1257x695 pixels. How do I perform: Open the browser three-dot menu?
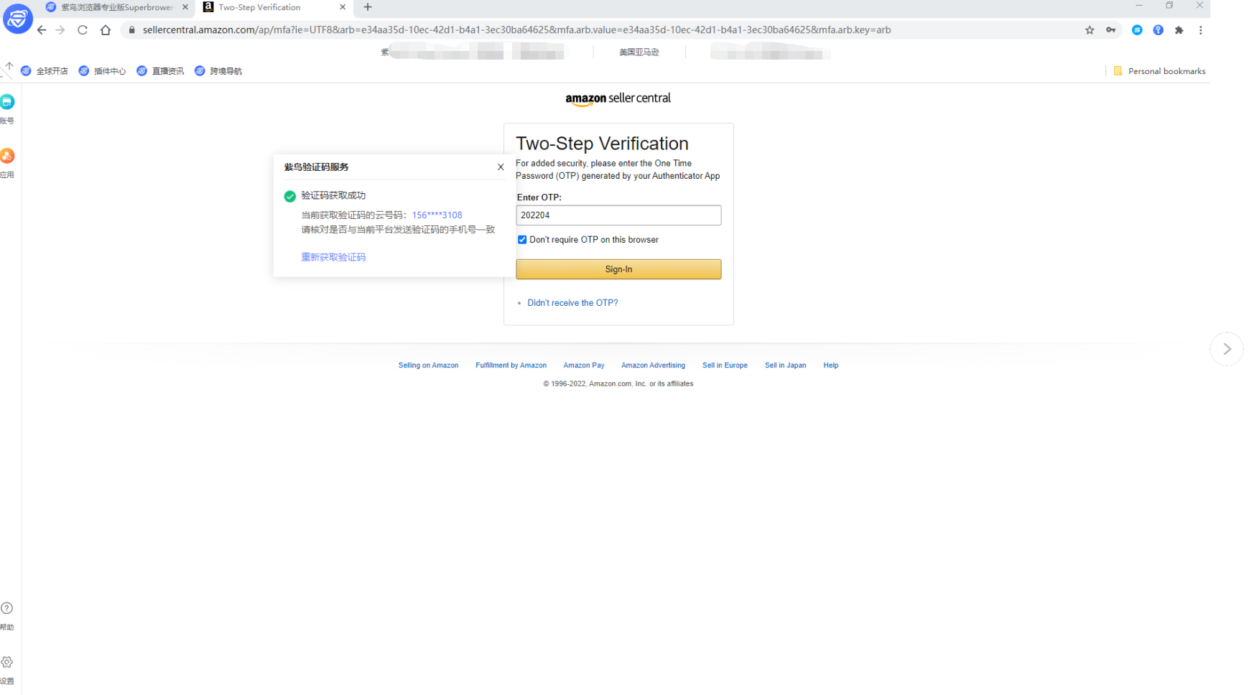(x=1200, y=30)
